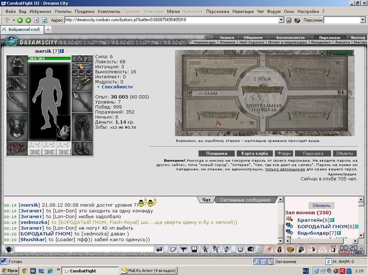Click the green forward navigation arrow
Viewport: 368px width, 276px height.
(x=28, y=20)
